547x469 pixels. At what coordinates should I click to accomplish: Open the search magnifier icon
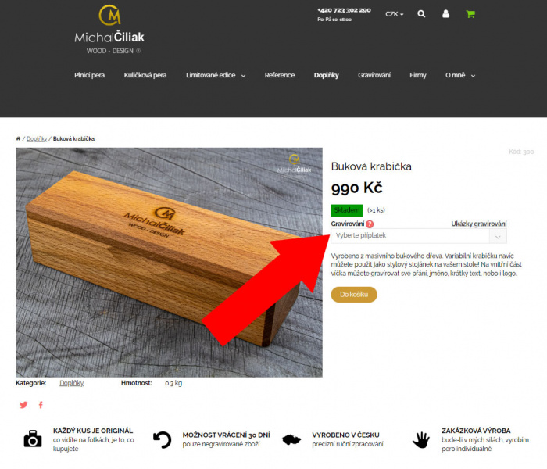click(421, 14)
